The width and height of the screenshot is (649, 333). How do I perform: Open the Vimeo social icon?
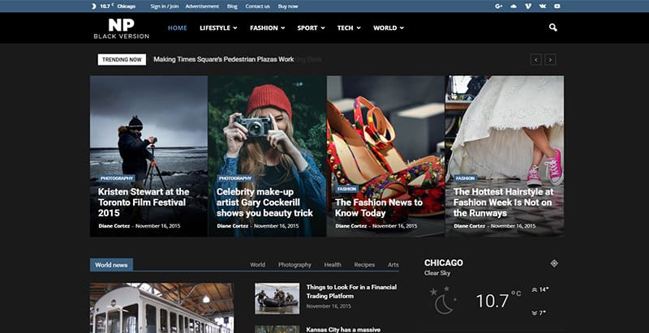[x=528, y=6]
